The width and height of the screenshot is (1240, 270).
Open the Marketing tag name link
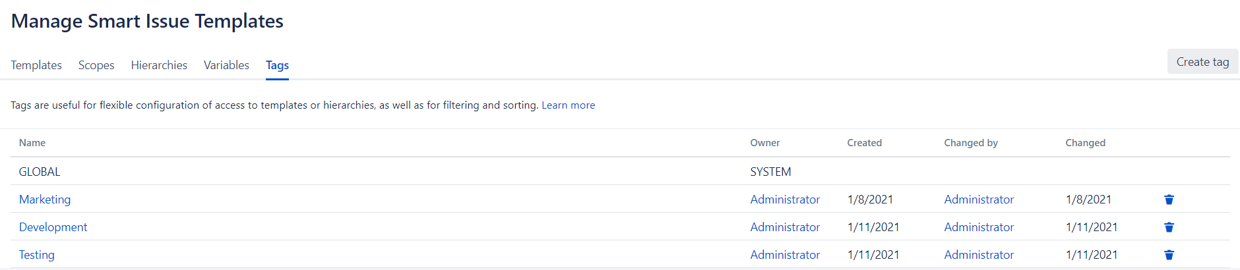pos(45,200)
